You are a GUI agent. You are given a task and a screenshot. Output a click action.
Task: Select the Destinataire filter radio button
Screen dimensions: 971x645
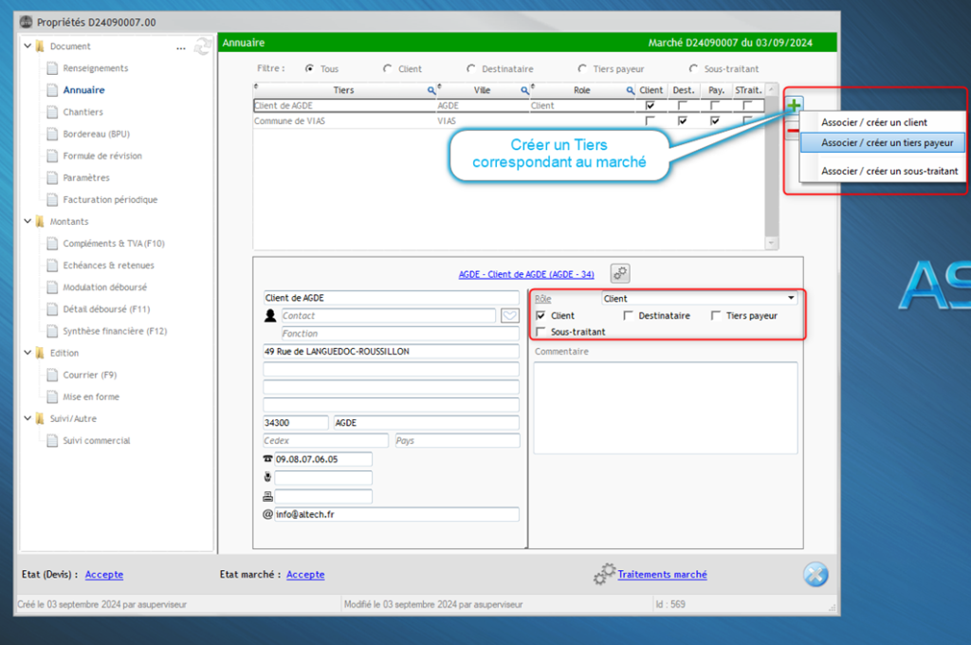click(x=471, y=69)
